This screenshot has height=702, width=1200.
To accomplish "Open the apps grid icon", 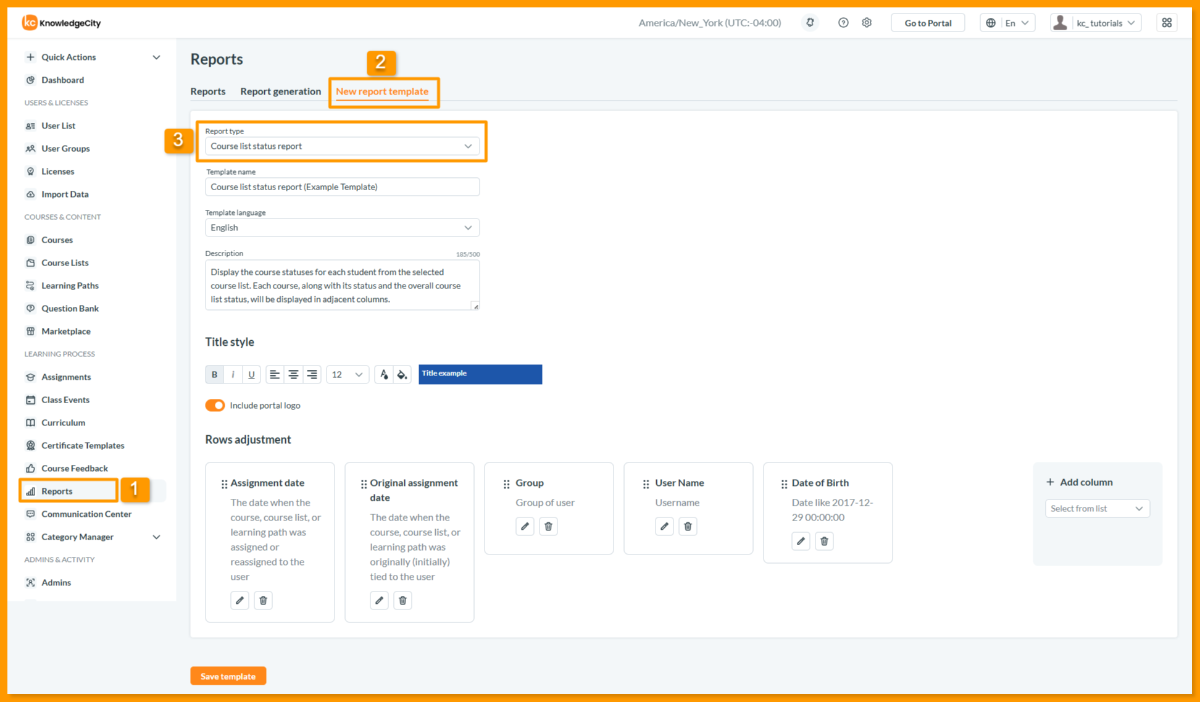I will coord(1167,23).
